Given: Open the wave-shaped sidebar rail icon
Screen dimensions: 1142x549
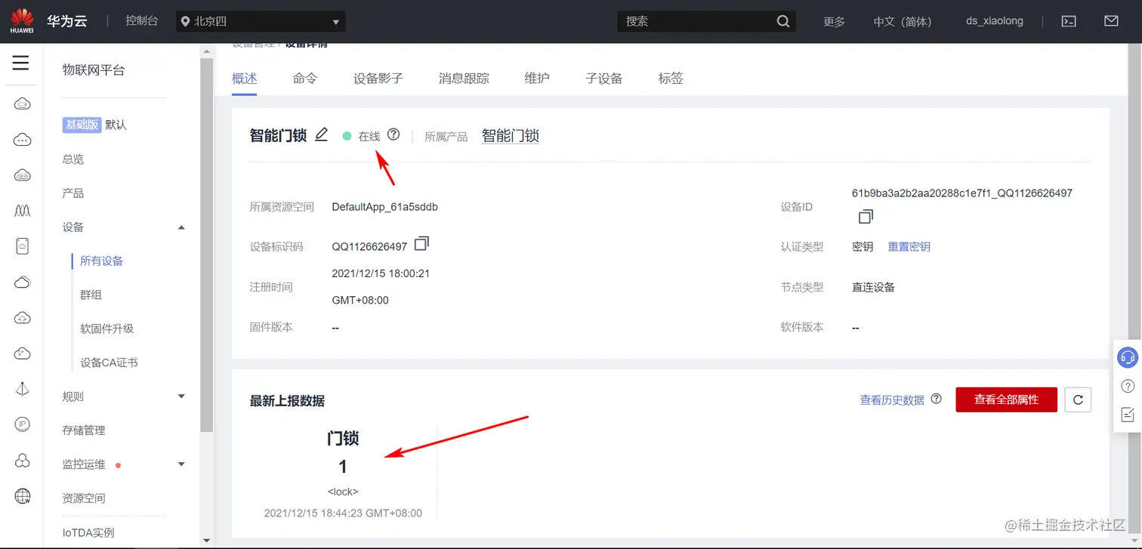Looking at the screenshot, I should point(23,210).
